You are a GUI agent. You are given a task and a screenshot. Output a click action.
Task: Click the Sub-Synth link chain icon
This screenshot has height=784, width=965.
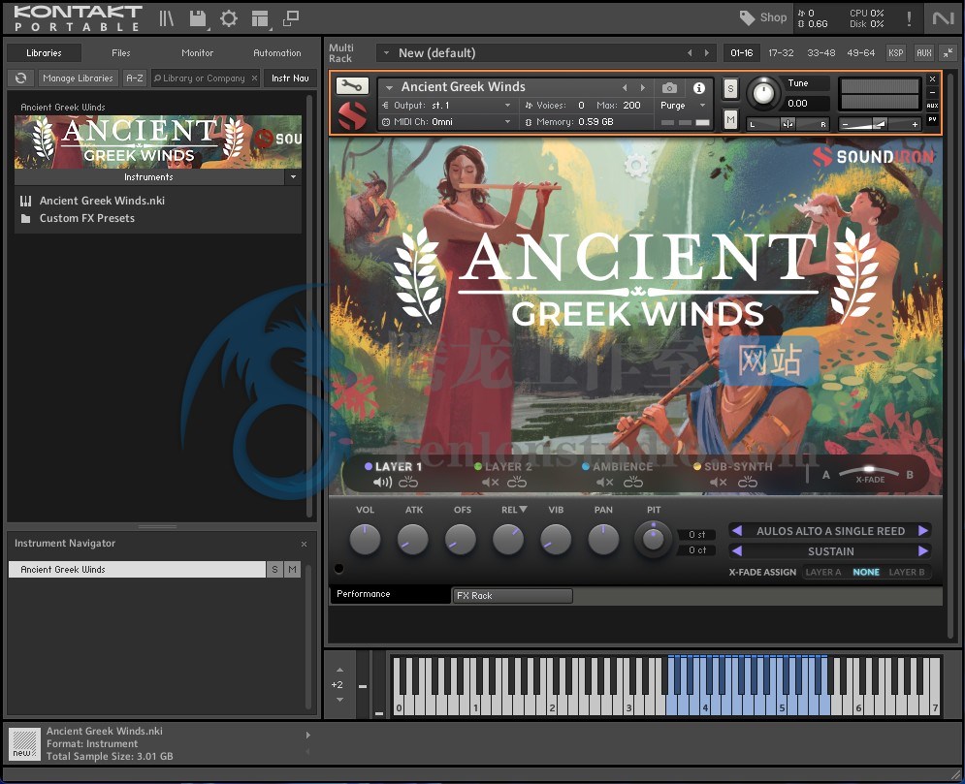coord(747,483)
